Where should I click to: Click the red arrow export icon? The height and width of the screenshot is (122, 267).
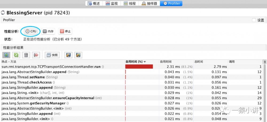point(36,55)
